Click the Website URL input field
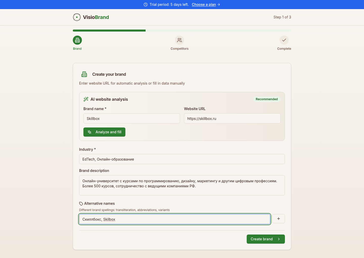The image size is (364, 258). (232, 118)
